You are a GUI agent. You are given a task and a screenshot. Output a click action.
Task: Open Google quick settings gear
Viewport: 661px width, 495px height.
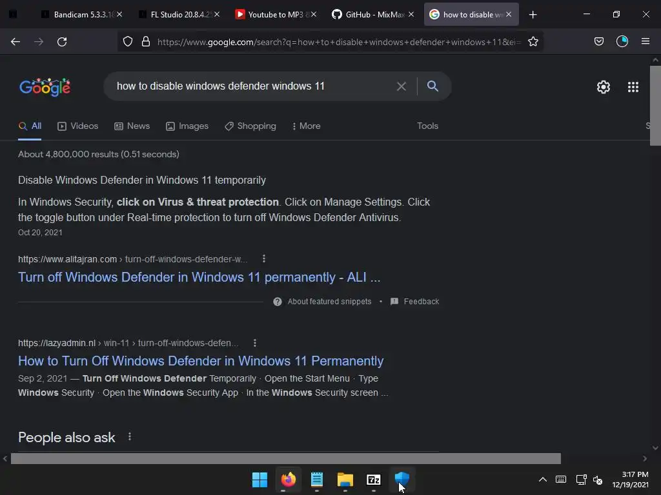604,87
